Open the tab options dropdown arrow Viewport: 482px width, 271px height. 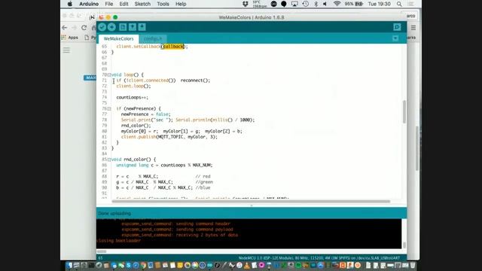[395, 38]
